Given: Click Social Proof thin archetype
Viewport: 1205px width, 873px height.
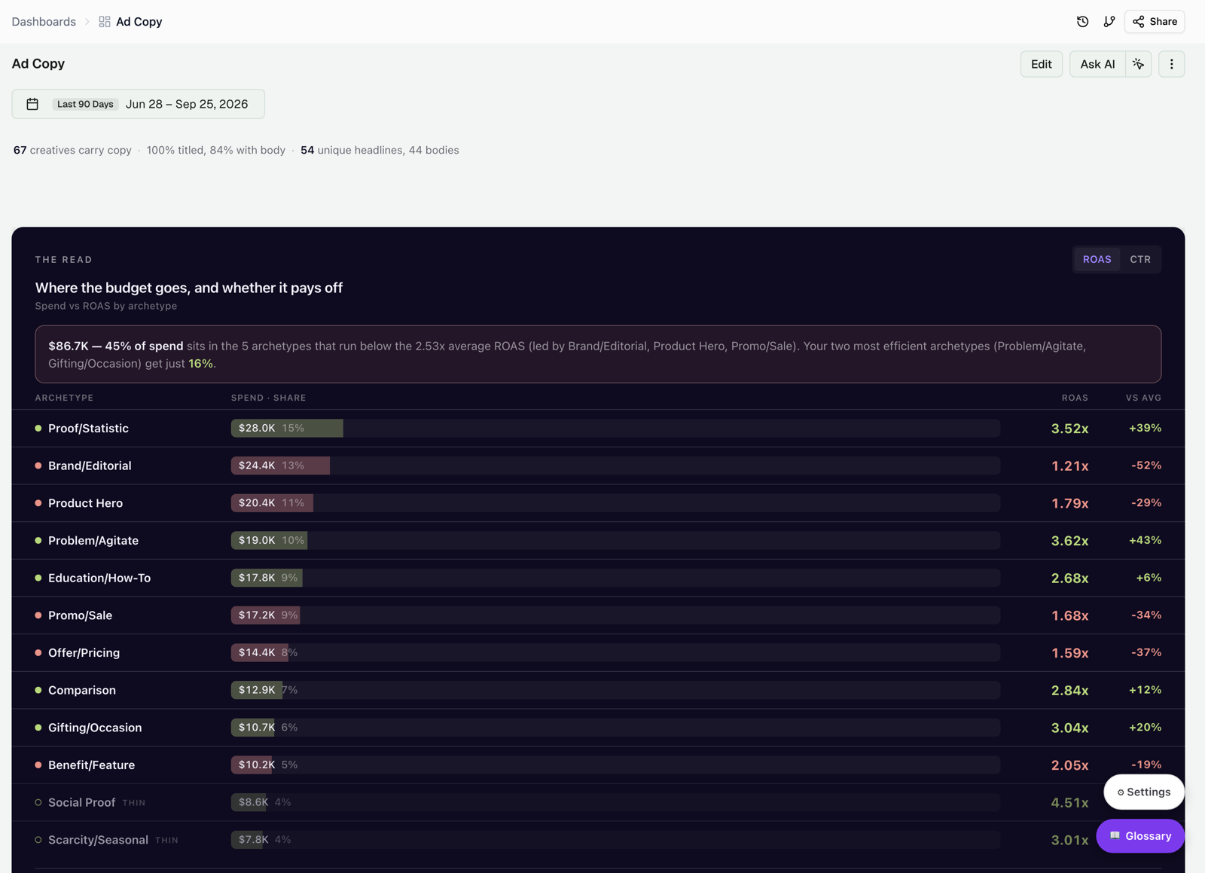Looking at the screenshot, I should (x=81, y=802).
